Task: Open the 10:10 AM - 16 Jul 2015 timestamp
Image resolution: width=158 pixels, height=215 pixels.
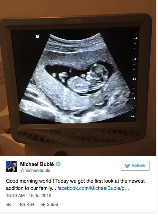Action: [x=29, y=196]
